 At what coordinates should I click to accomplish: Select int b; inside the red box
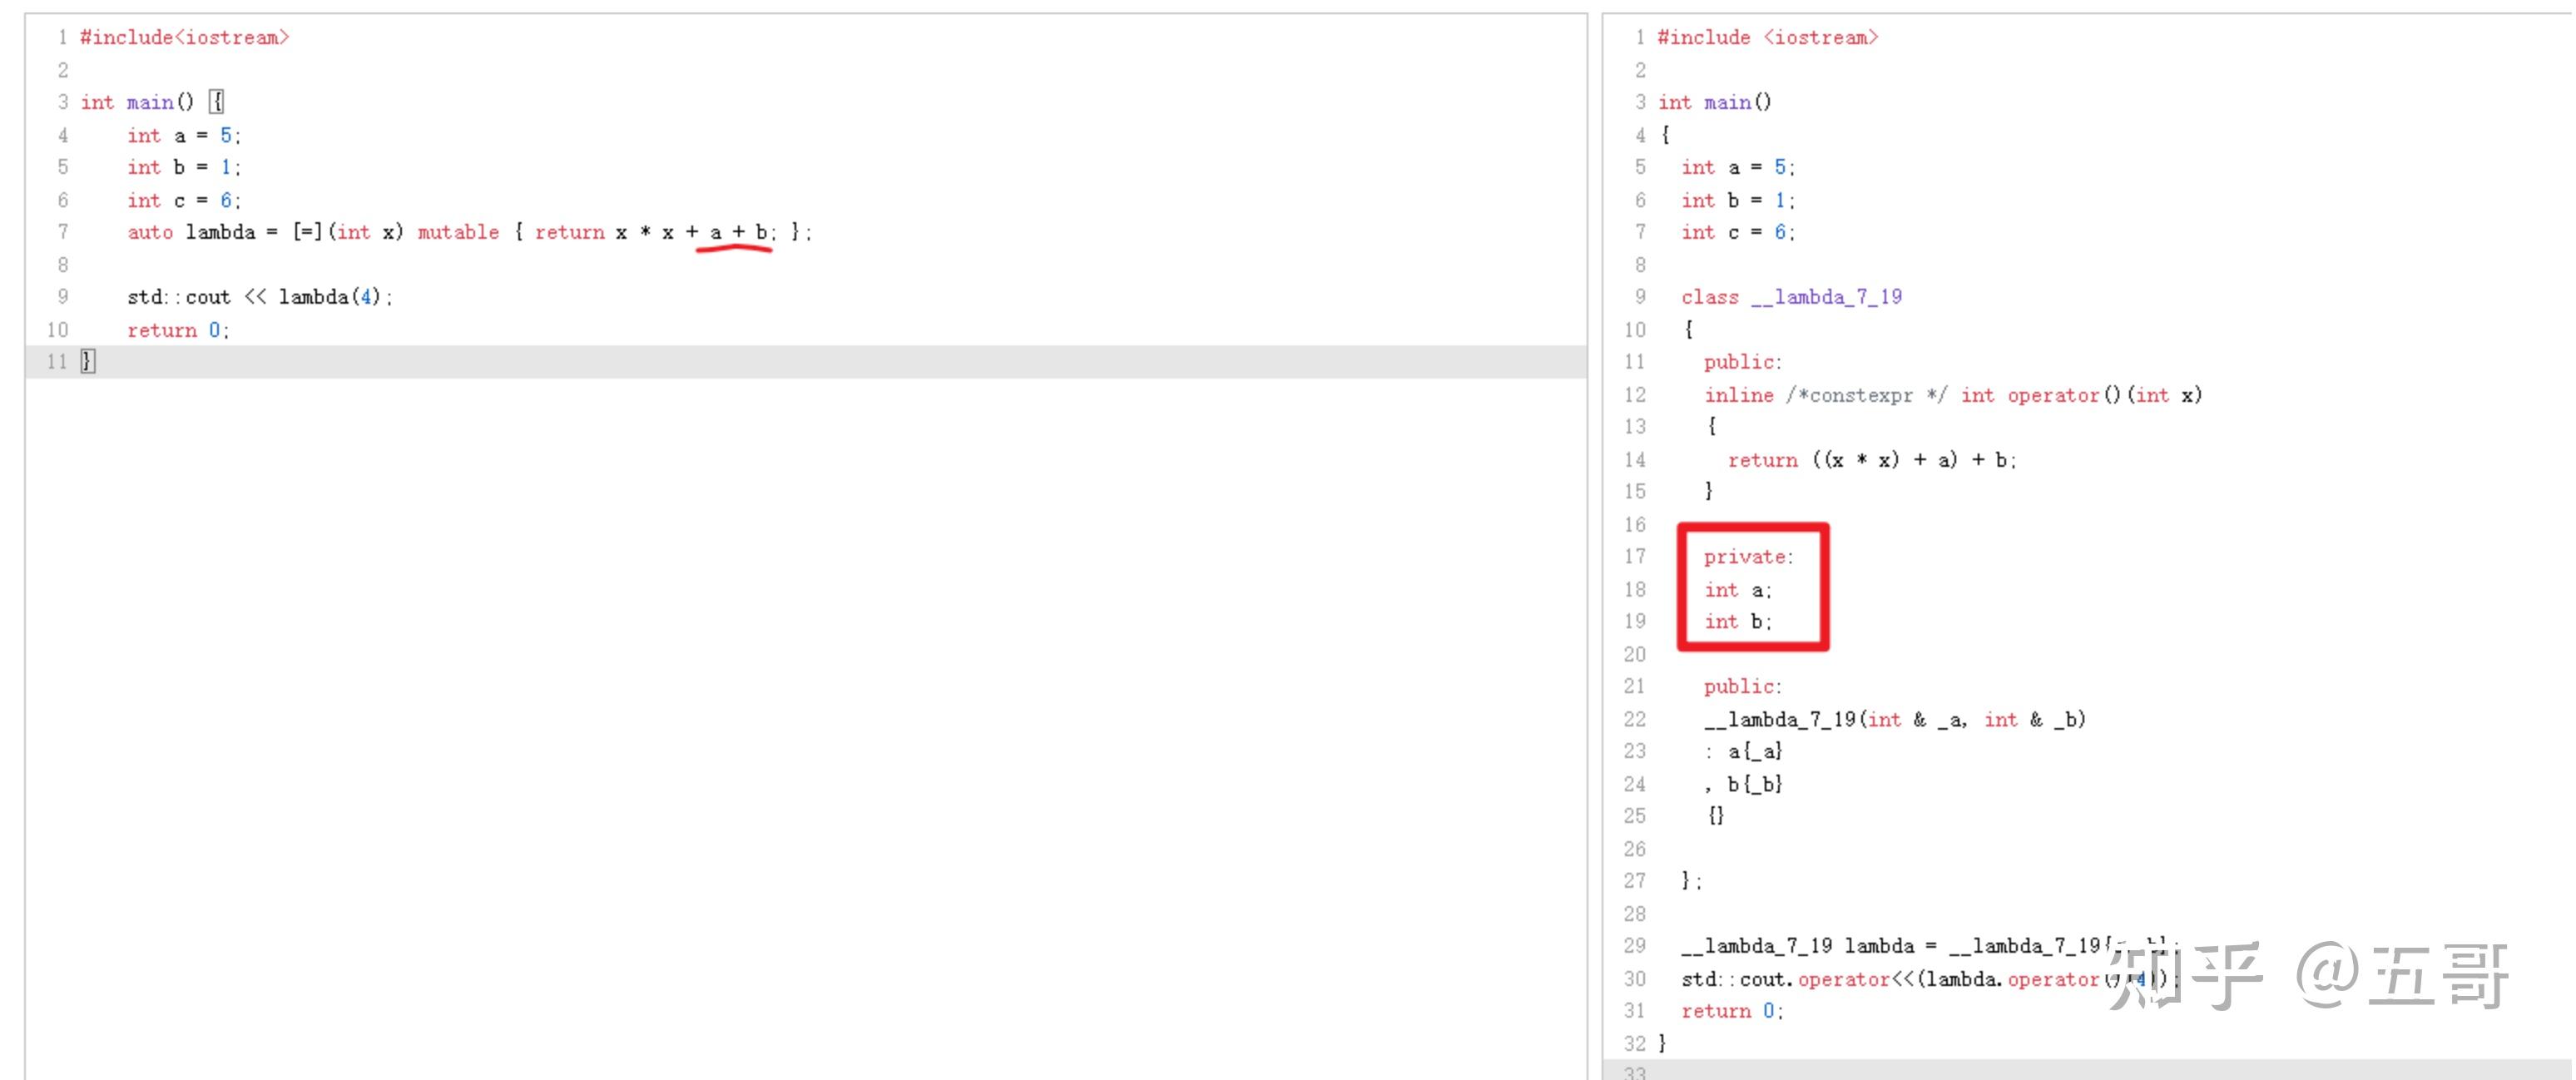pyautogui.click(x=1737, y=621)
